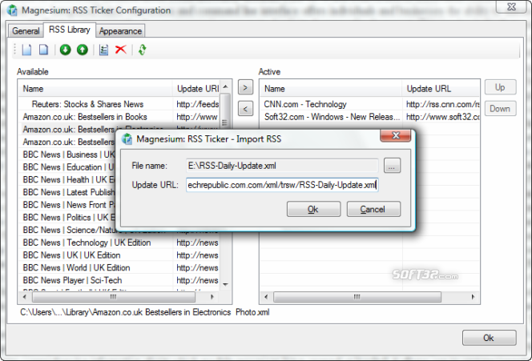532x361 pixels.
Task: Select 'Soft32.com - Windows - New Releas...' row
Action: coord(370,117)
